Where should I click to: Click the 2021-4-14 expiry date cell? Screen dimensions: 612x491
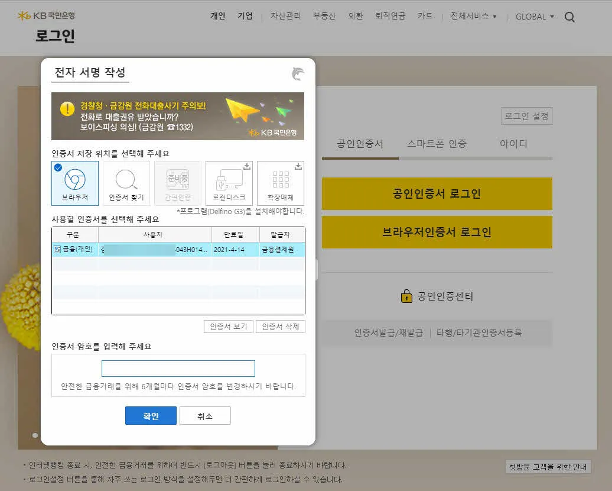click(x=235, y=250)
